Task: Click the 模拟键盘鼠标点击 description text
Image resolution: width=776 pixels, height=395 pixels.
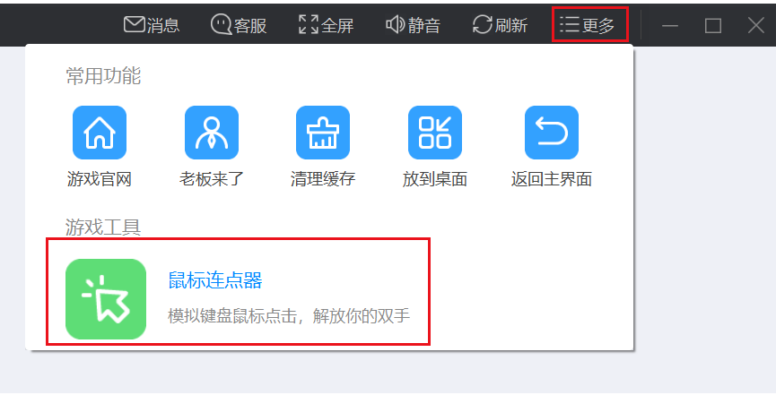Action: pyautogui.click(x=289, y=316)
